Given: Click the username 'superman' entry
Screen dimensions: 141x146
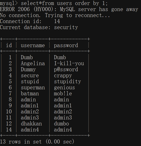Looking at the screenshot, I should [33, 88].
